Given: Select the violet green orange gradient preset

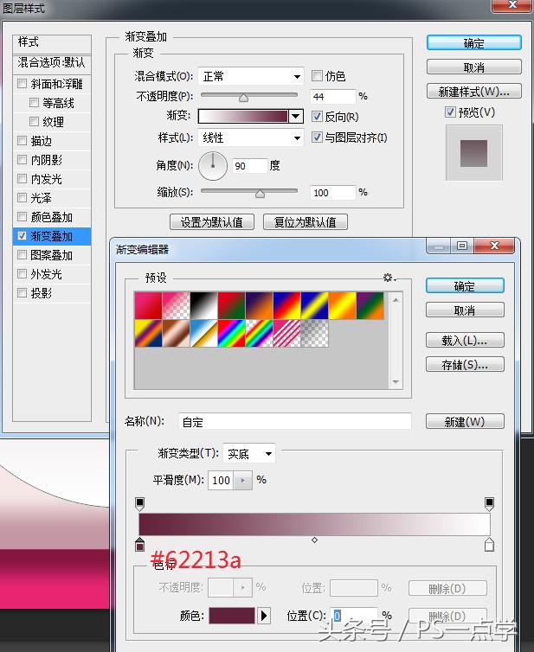Looking at the screenshot, I should click(370, 305).
